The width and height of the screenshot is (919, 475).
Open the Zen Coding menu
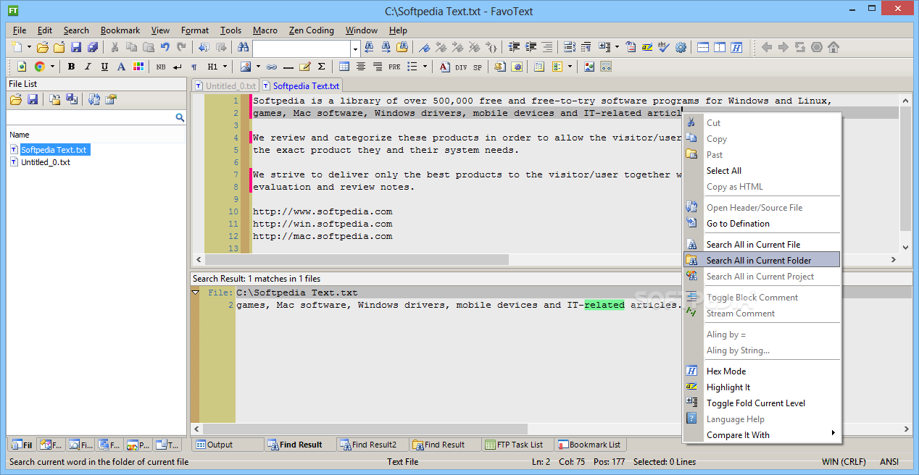click(312, 30)
